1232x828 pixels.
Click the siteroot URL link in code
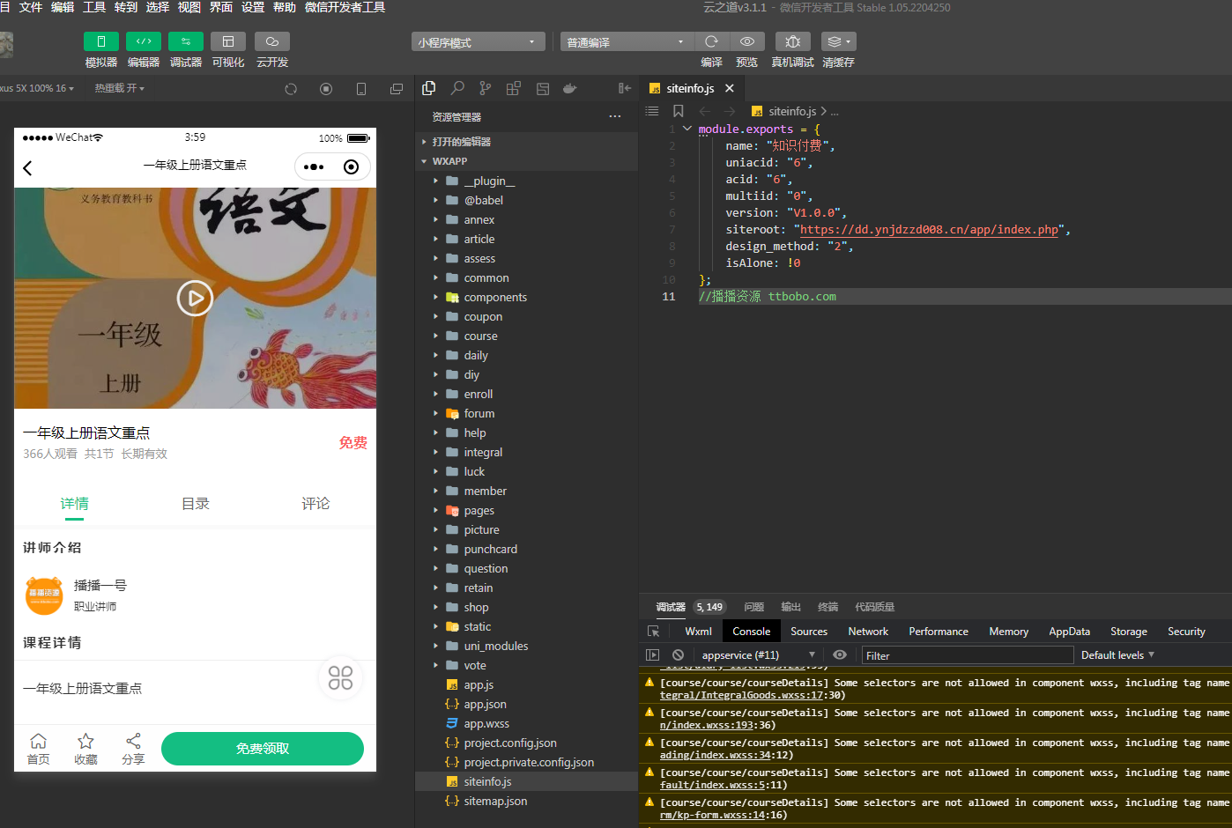[x=929, y=230]
